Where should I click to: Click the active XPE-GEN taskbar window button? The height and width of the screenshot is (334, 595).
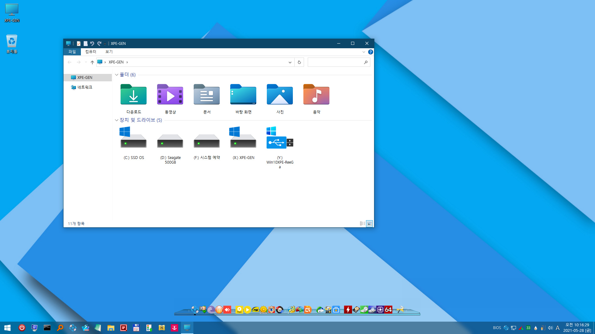(x=187, y=328)
